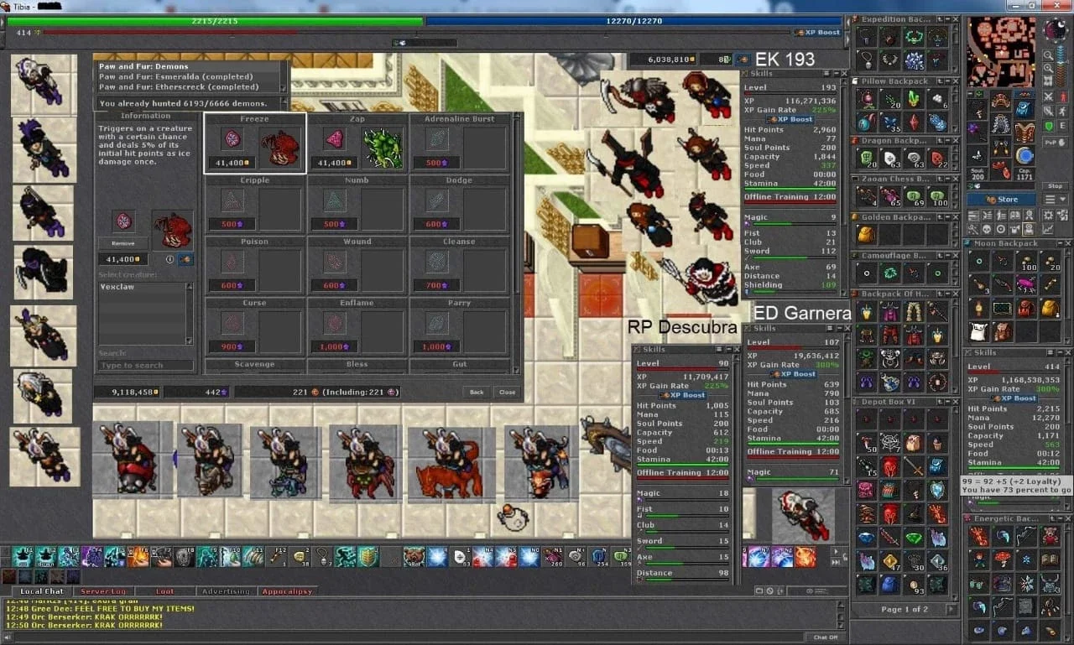The image size is (1074, 645).
Task: Zoom in the minimap
Action: click(1048, 68)
